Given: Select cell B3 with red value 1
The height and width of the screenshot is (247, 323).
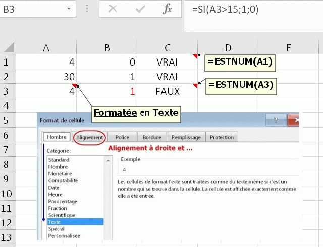Looking at the screenshot, I should click(x=107, y=92).
